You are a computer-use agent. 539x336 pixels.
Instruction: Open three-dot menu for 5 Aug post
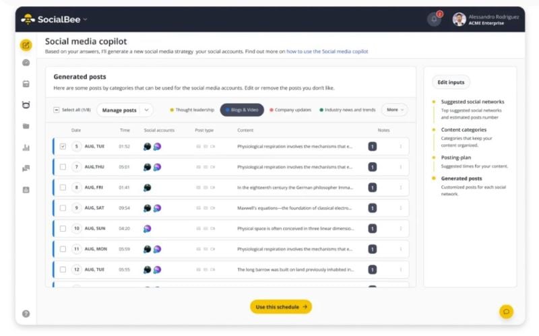click(x=401, y=146)
